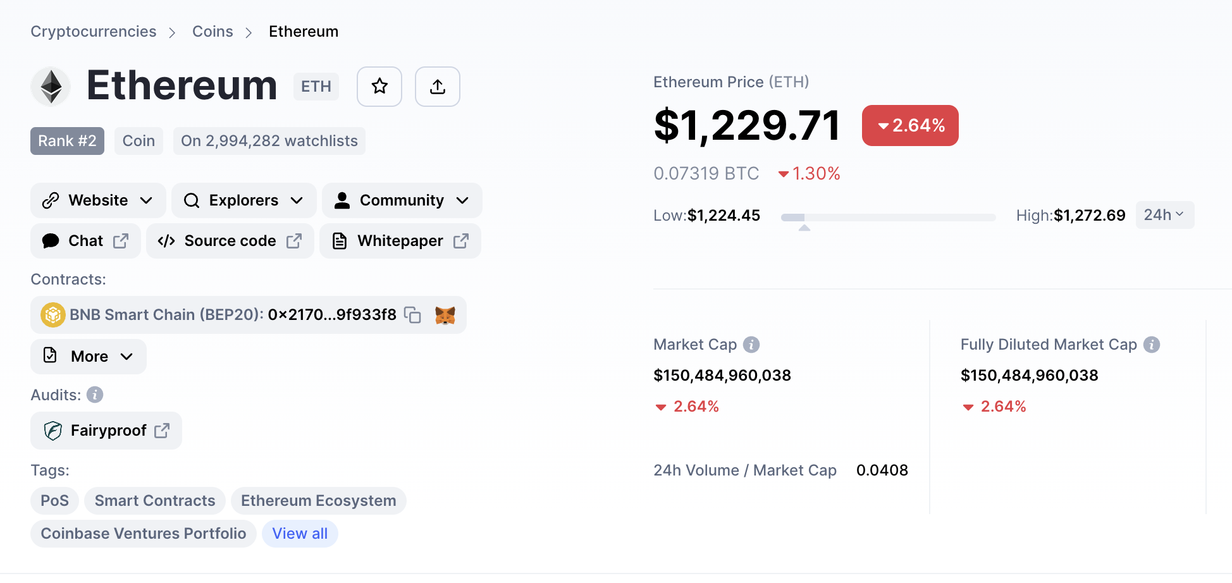Image resolution: width=1232 pixels, height=583 pixels.
Task: Click the Ethereum diamond logo
Action: [51, 86]
